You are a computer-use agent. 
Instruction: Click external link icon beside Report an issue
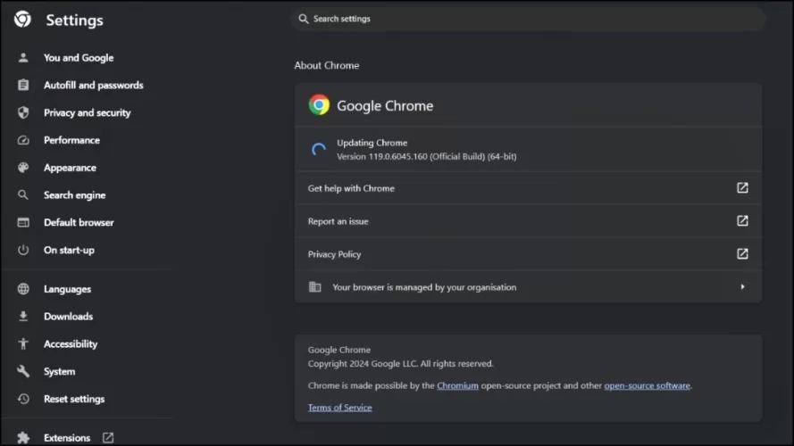[741, 221]
